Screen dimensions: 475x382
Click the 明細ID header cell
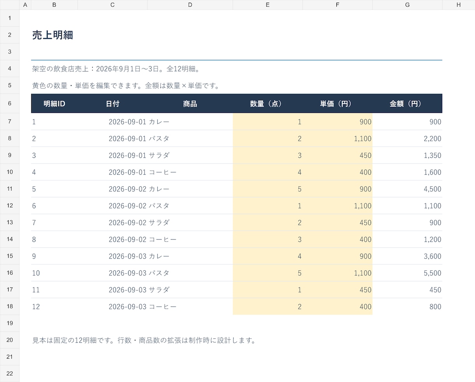[54, 103]
